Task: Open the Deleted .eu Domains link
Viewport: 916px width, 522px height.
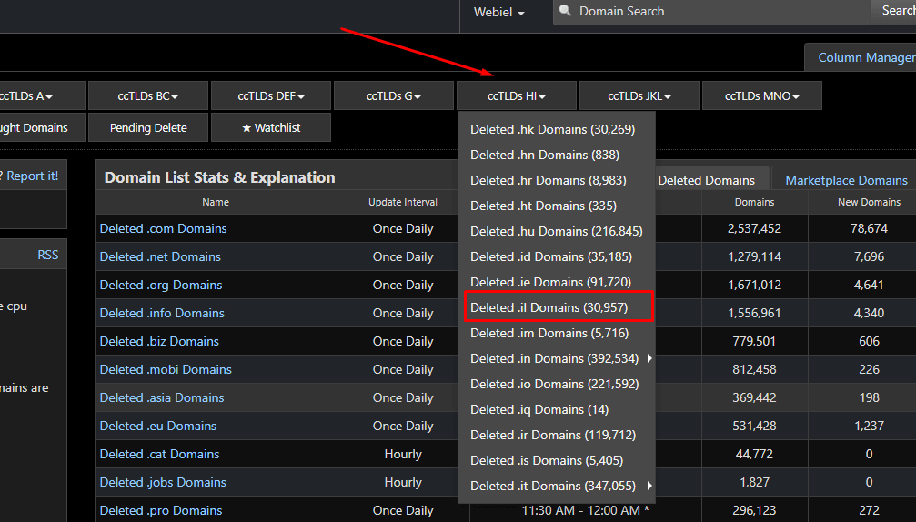Action: [x=157, y=426]
